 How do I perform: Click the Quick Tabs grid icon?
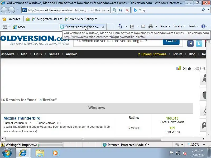click(5, 27)
